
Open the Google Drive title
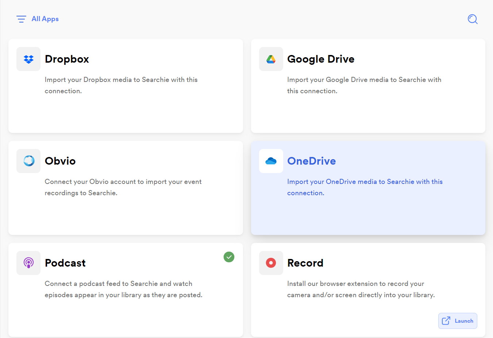click(x=321, y=59)
